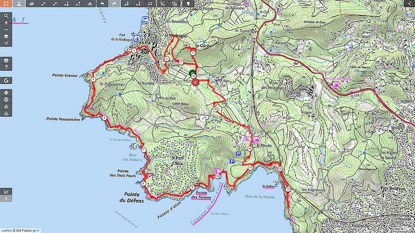415x233 pixels.
Task: Click the 'Pointe du Défens' map label
Action: (132, 197)
